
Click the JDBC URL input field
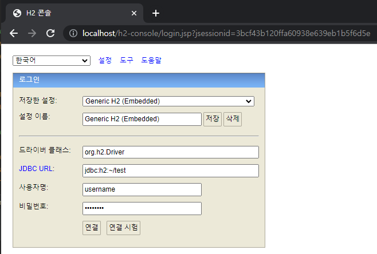tap(171, 170)
